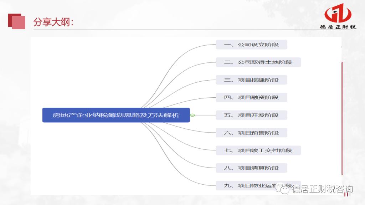Pick the 八、项目清算阶段 node
The width and height of the screenshot is (365, 205).
[251, 168]
